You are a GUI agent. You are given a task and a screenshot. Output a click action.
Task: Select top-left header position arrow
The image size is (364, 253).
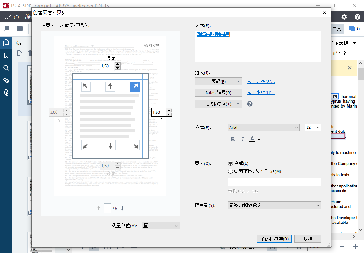tap(86, 86)
